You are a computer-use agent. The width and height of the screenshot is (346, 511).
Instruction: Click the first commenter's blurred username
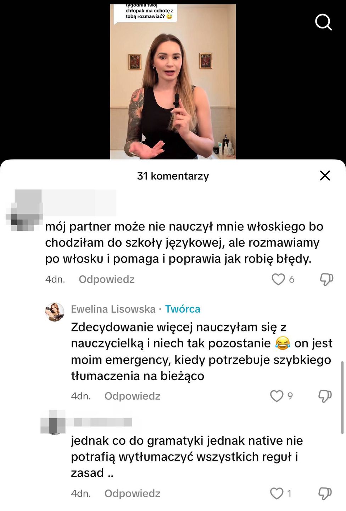[x=80, y=203]
